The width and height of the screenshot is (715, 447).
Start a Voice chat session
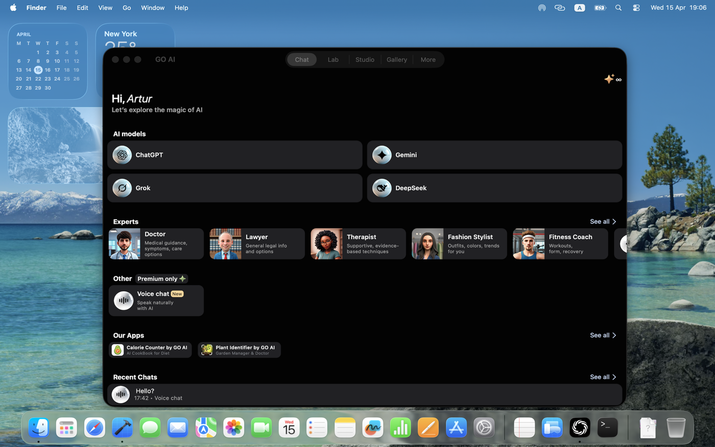coord(156,300)
